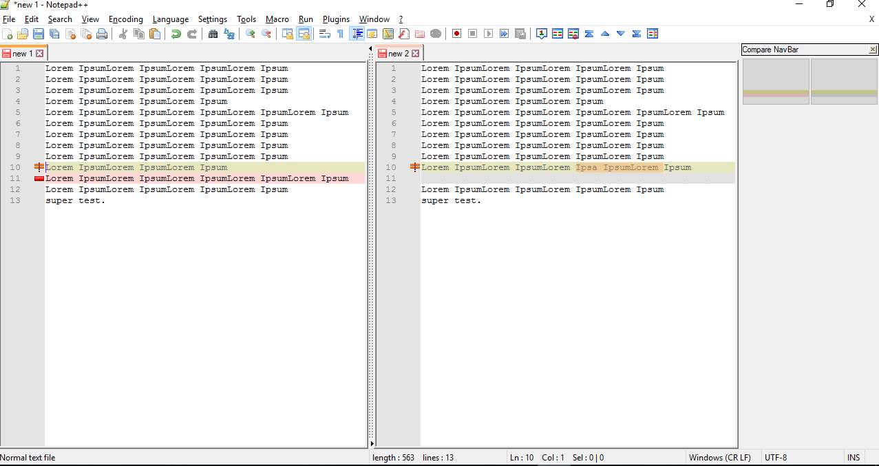Switch to the new 2 tab

click(x=399, y=52)
